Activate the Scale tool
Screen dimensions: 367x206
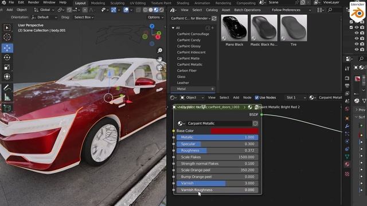click(x=7, y=67)
